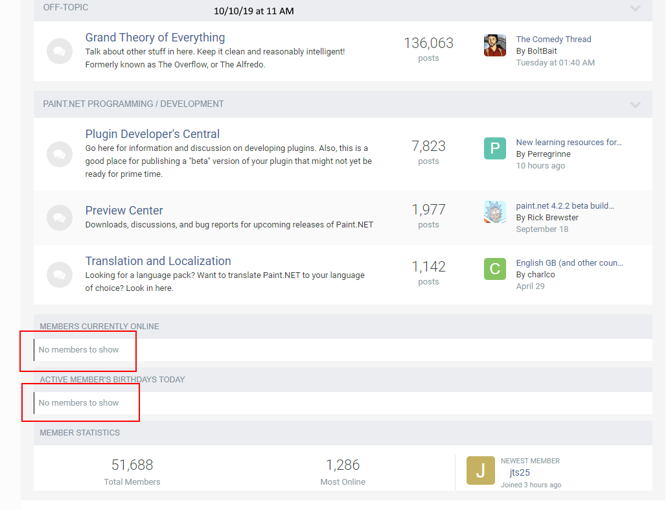This screenshot has height=510, width=670.
Task: Open Translation and Localization forum
Action: pos(157,261)
